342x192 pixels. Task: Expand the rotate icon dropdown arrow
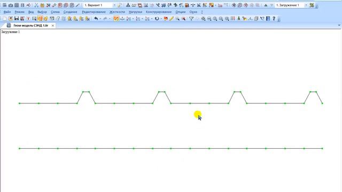(161, 19)
